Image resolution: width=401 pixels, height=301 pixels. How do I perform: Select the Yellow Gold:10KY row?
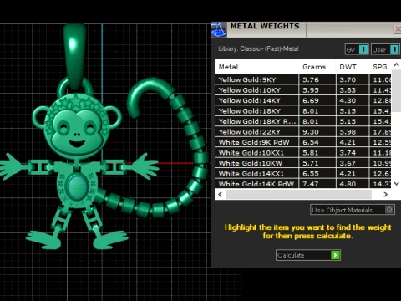click(303, 90)
